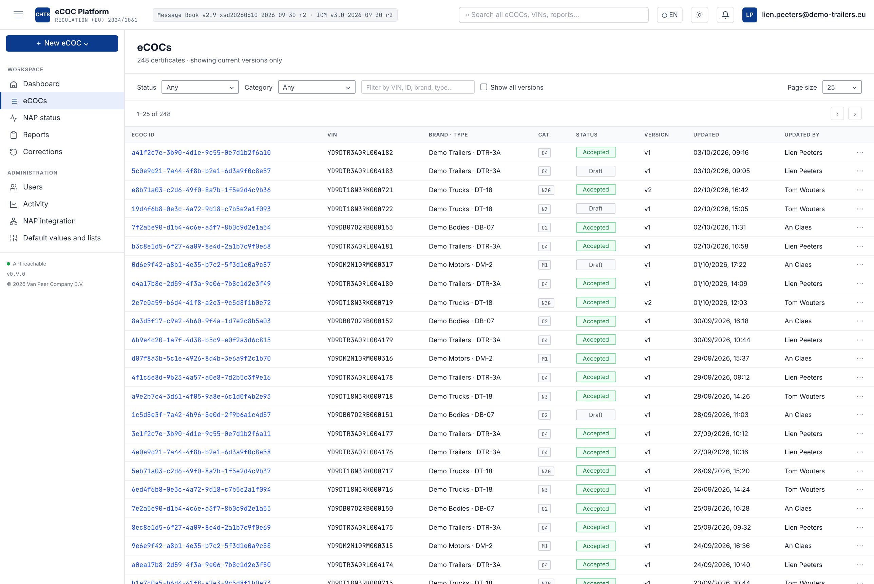This screenshot has width=874, height=584.
Task: Open Default values and lists page
Action: point(62,238)
